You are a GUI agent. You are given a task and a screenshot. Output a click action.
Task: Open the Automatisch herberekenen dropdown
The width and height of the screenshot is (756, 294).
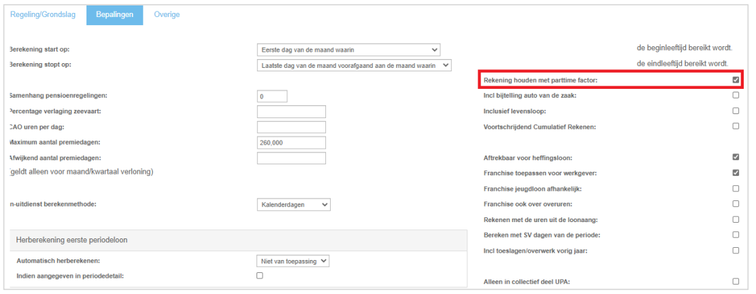[293, 261]
